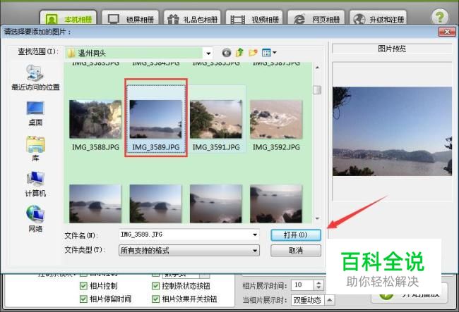Toggle the 相片停留时间 checkbox
The width and height of the screenshot is (459, 312).
[x=83, y=299]
